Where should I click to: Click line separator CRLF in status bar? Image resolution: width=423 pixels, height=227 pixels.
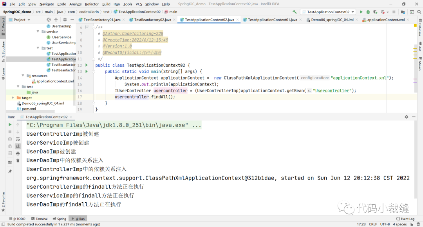pos(373,224)
